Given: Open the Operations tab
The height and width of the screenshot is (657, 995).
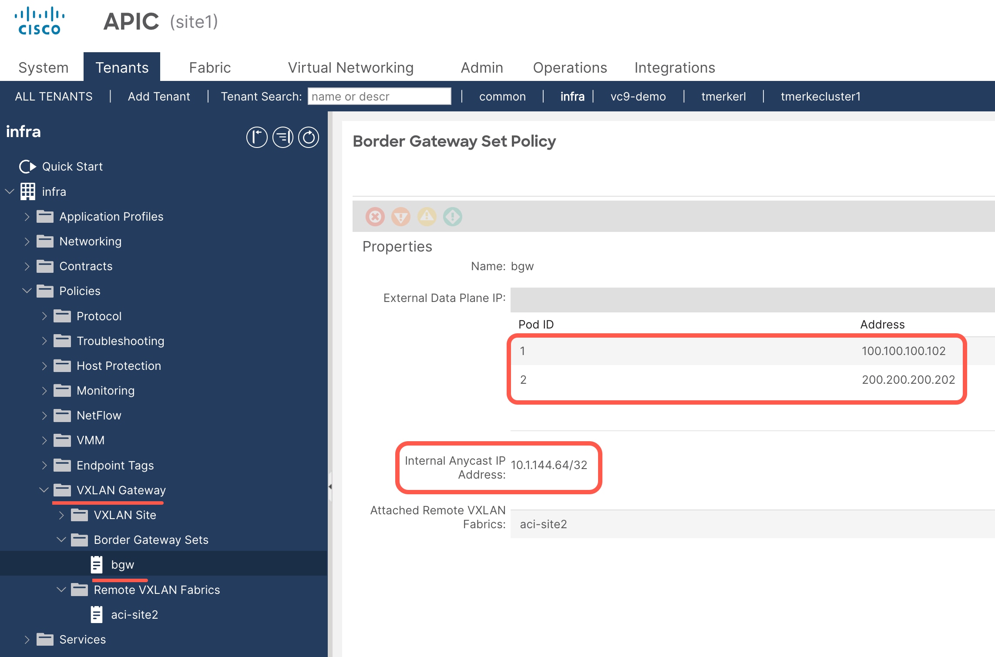Looking at the screenshot, I should (x=570, y=67).
